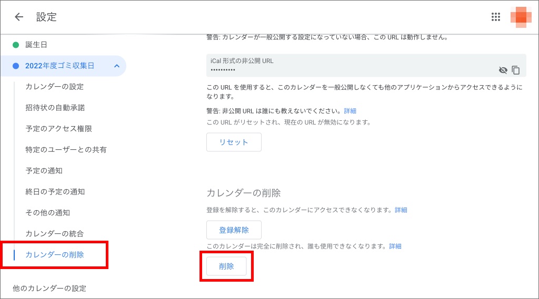Open 詳細 link beside the private URL warning
Image resolution: width=539 pixels, height=299 pixels.
click(x=350, y=111)
